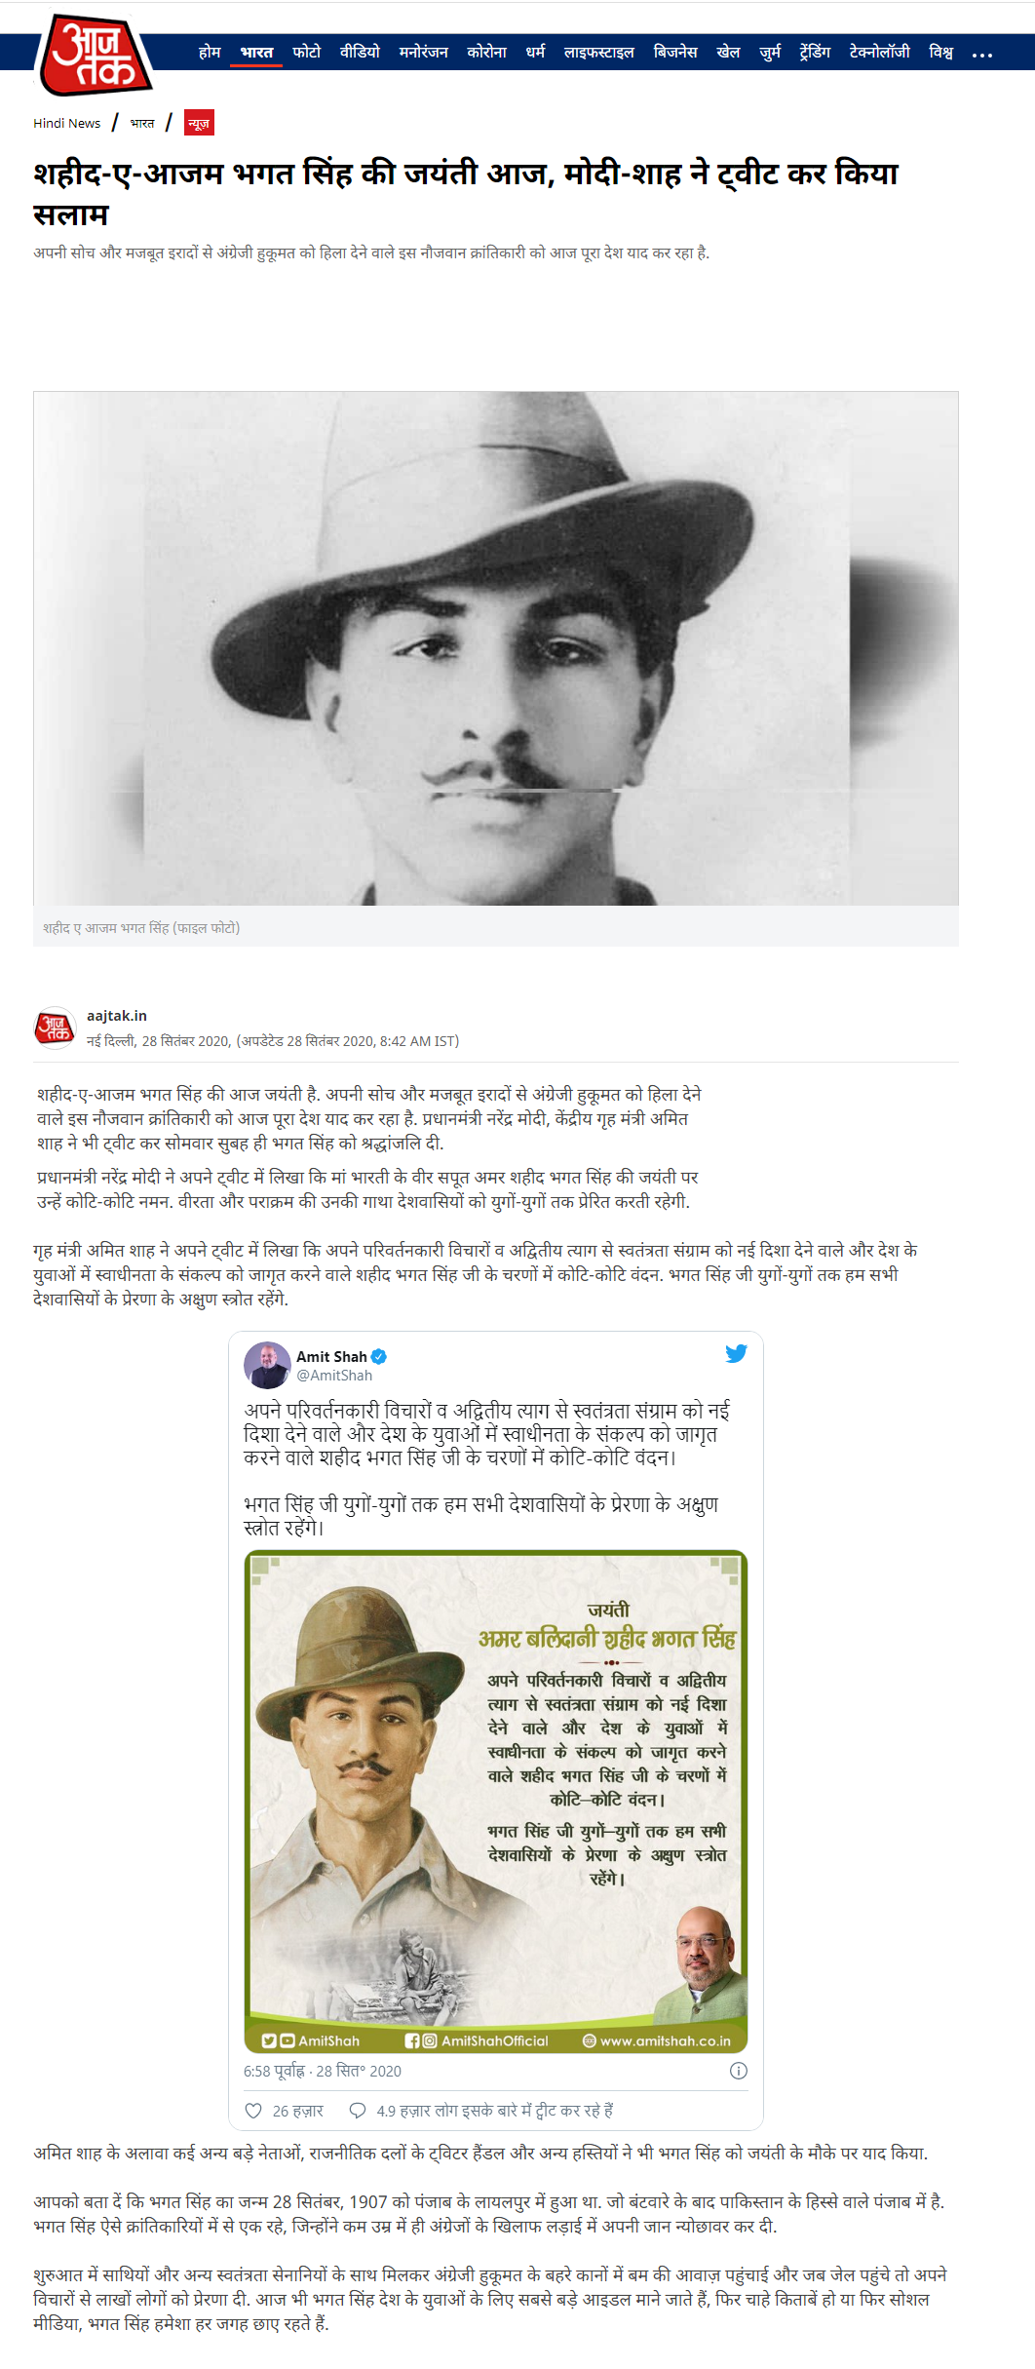Go to कोरोना section in navbar
This screenshot has height=2369, width=1035.
click(x=486, y=52)
